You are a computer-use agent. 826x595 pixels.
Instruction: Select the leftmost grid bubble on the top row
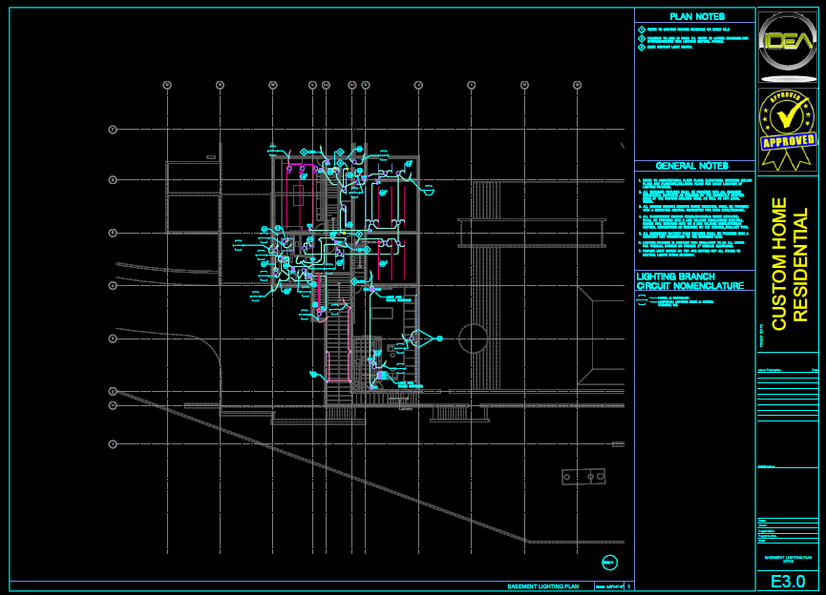pyautogui.click(x=167, y=85)
